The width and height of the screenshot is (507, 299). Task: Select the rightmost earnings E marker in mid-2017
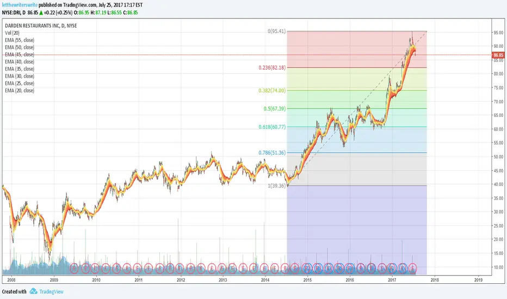point(412,268)
